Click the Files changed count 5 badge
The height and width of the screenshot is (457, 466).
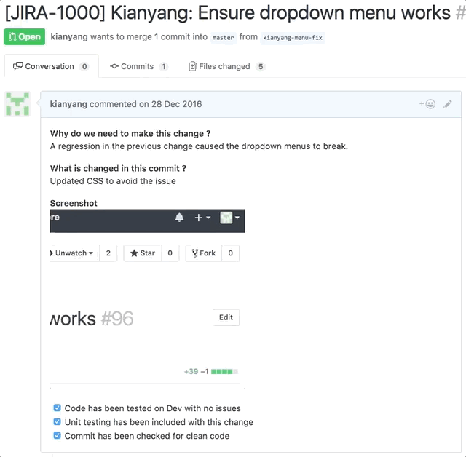pyautogui.click(x=261, y=66)
